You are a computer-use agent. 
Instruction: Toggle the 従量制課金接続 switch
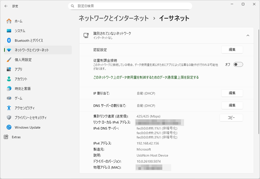tap(238, 64)
